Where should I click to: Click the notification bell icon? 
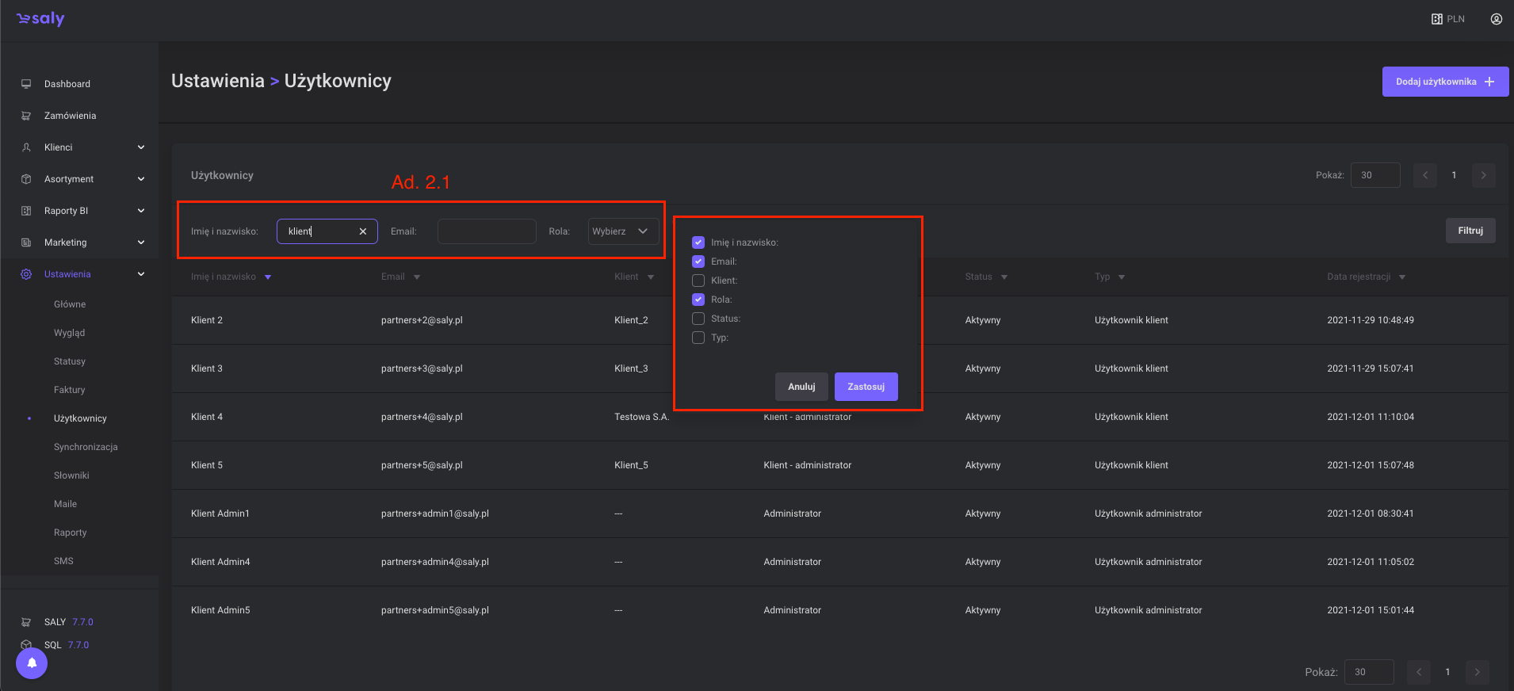(x=32, y=662)
